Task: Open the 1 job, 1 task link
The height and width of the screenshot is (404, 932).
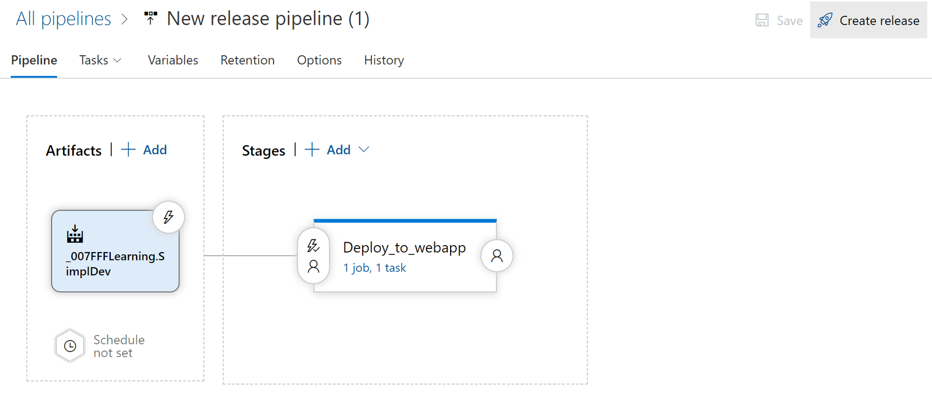Action: click(375, 267)
